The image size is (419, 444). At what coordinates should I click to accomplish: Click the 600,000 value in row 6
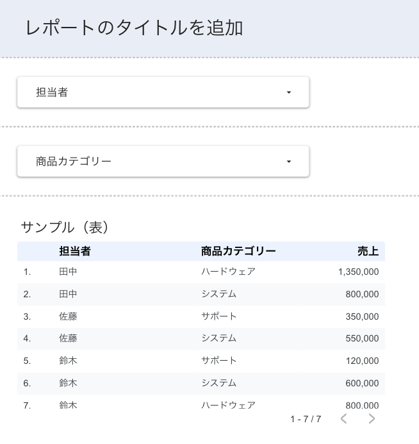[362, 383]
